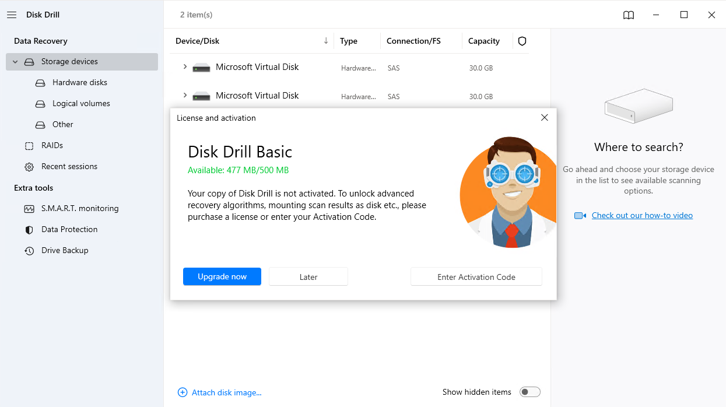726x407 pixels.
Task: Sort by the Device/Disk column
Action: 198,41
